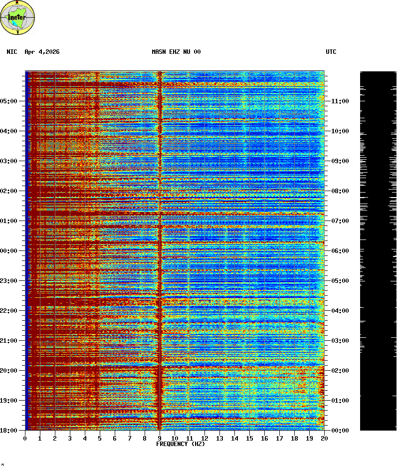Click the UTC header label

point(331,52)
